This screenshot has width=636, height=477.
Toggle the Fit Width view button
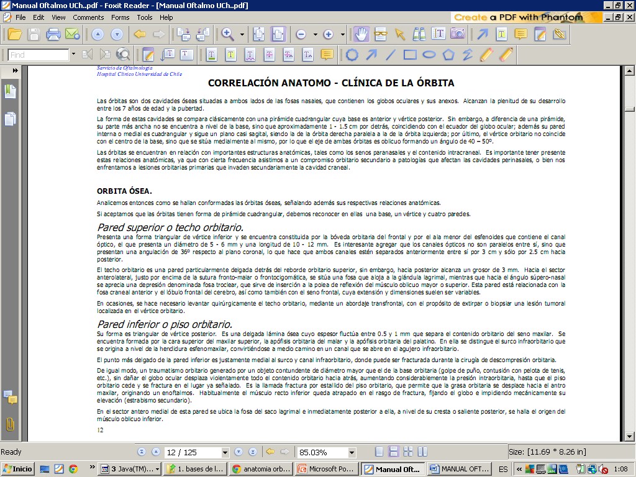[278, 35]
